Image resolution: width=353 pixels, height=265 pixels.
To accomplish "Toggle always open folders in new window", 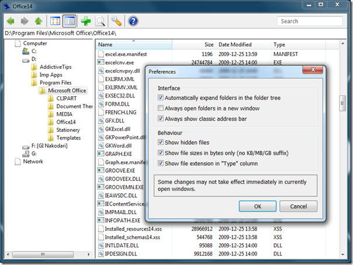I will pos(161,108).
